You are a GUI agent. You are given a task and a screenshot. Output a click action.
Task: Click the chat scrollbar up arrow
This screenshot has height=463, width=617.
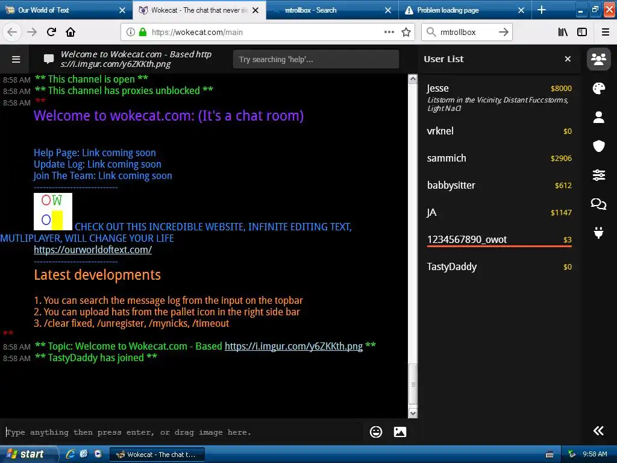pos(413,79)
